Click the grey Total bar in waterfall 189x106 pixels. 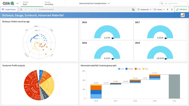174,86
